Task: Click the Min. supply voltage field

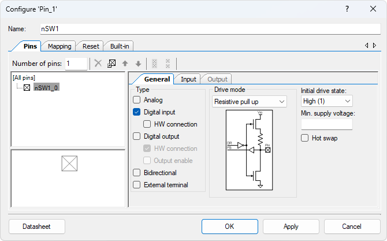Action: pos(326,124)
